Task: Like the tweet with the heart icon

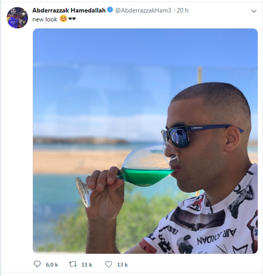Action: coord(108,264)
